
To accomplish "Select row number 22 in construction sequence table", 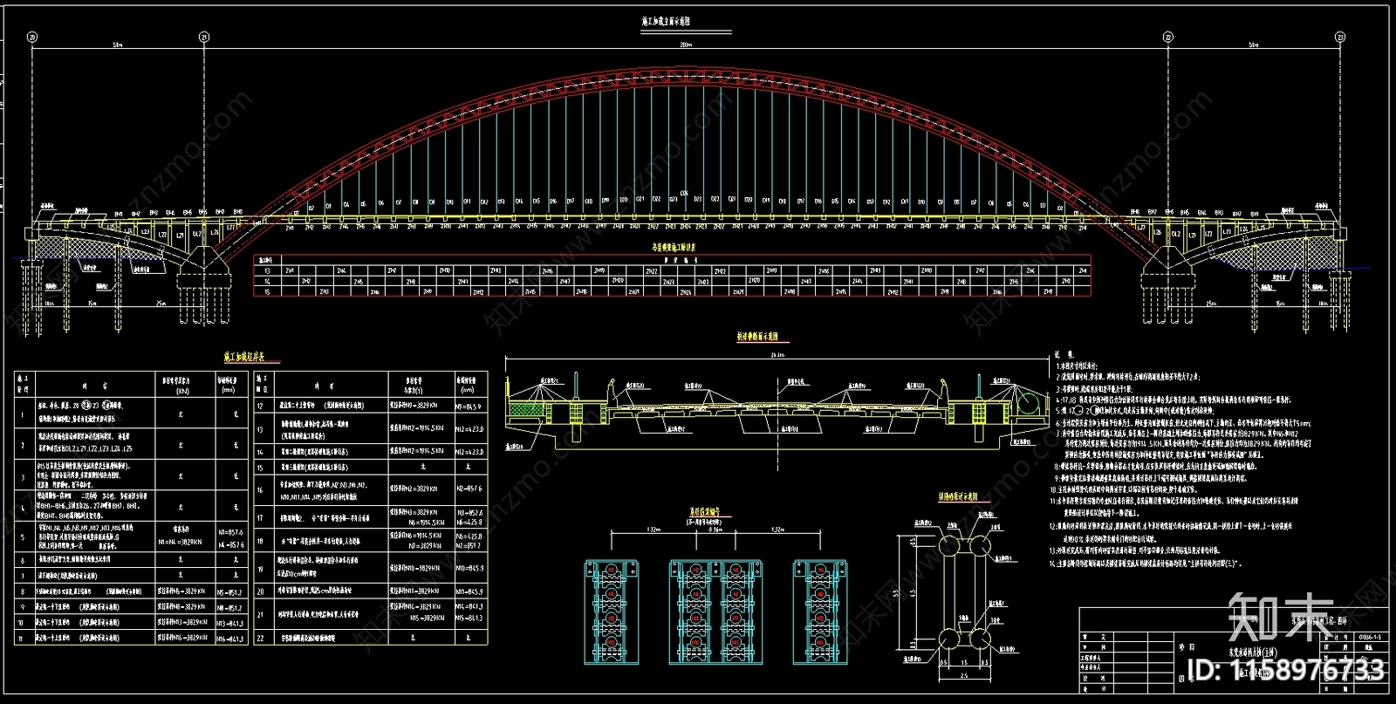I will click(260, 638).
